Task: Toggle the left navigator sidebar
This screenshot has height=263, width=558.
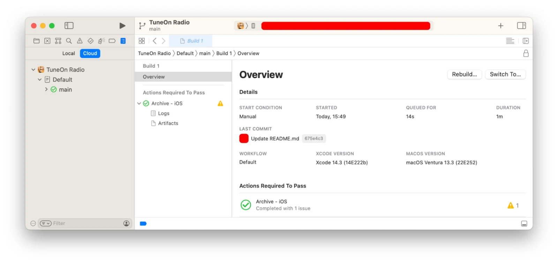Action: (x=69, y=25)
